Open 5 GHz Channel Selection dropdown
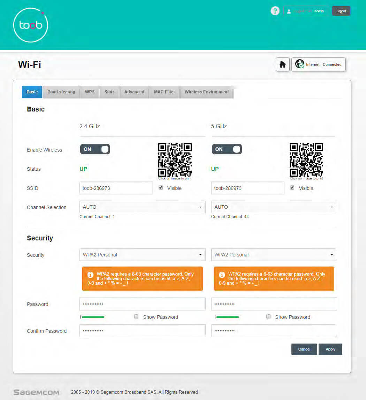Image resolution: width=366 pixels, height=400 pixels. click(x=274, y=207)
